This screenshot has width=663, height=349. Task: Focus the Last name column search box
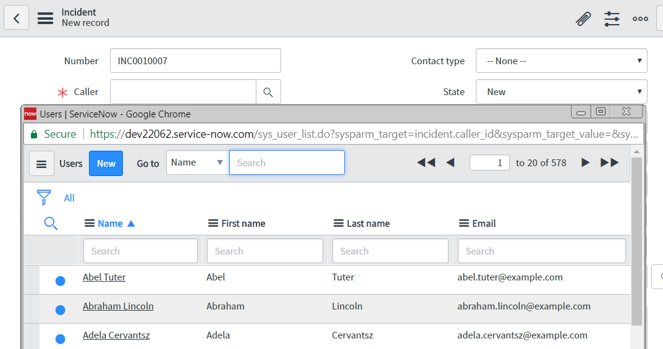click(x=391, y=251)
